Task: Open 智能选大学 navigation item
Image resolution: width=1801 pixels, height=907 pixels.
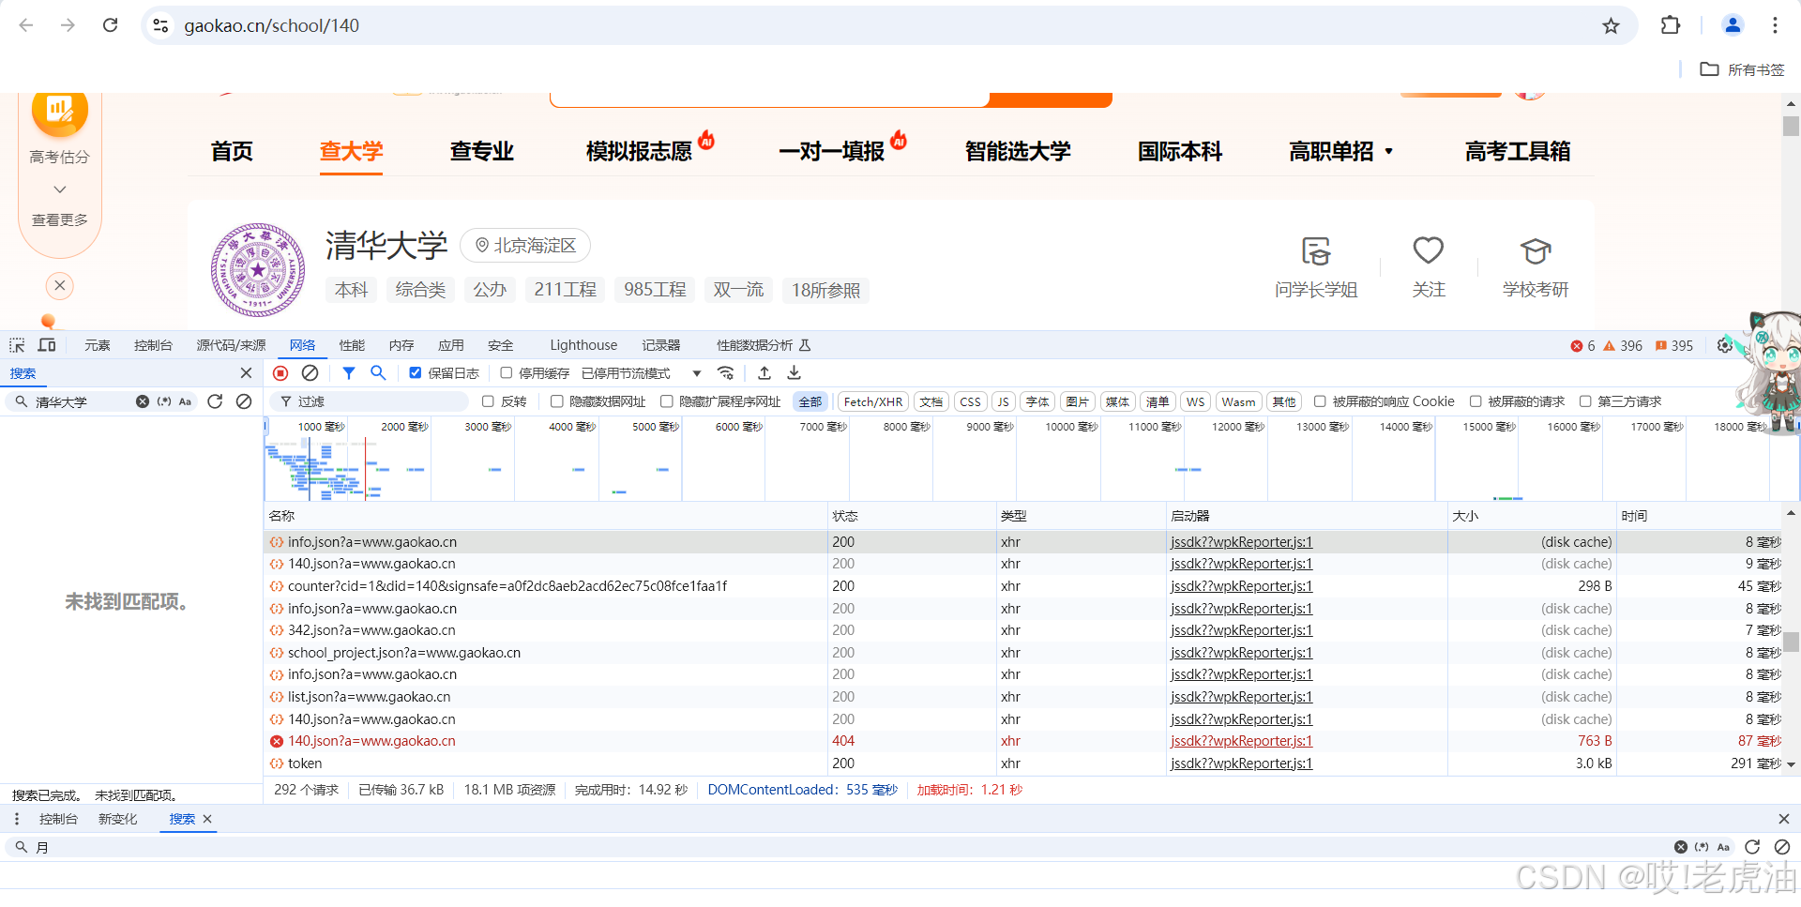Action: pos(1018,151)
